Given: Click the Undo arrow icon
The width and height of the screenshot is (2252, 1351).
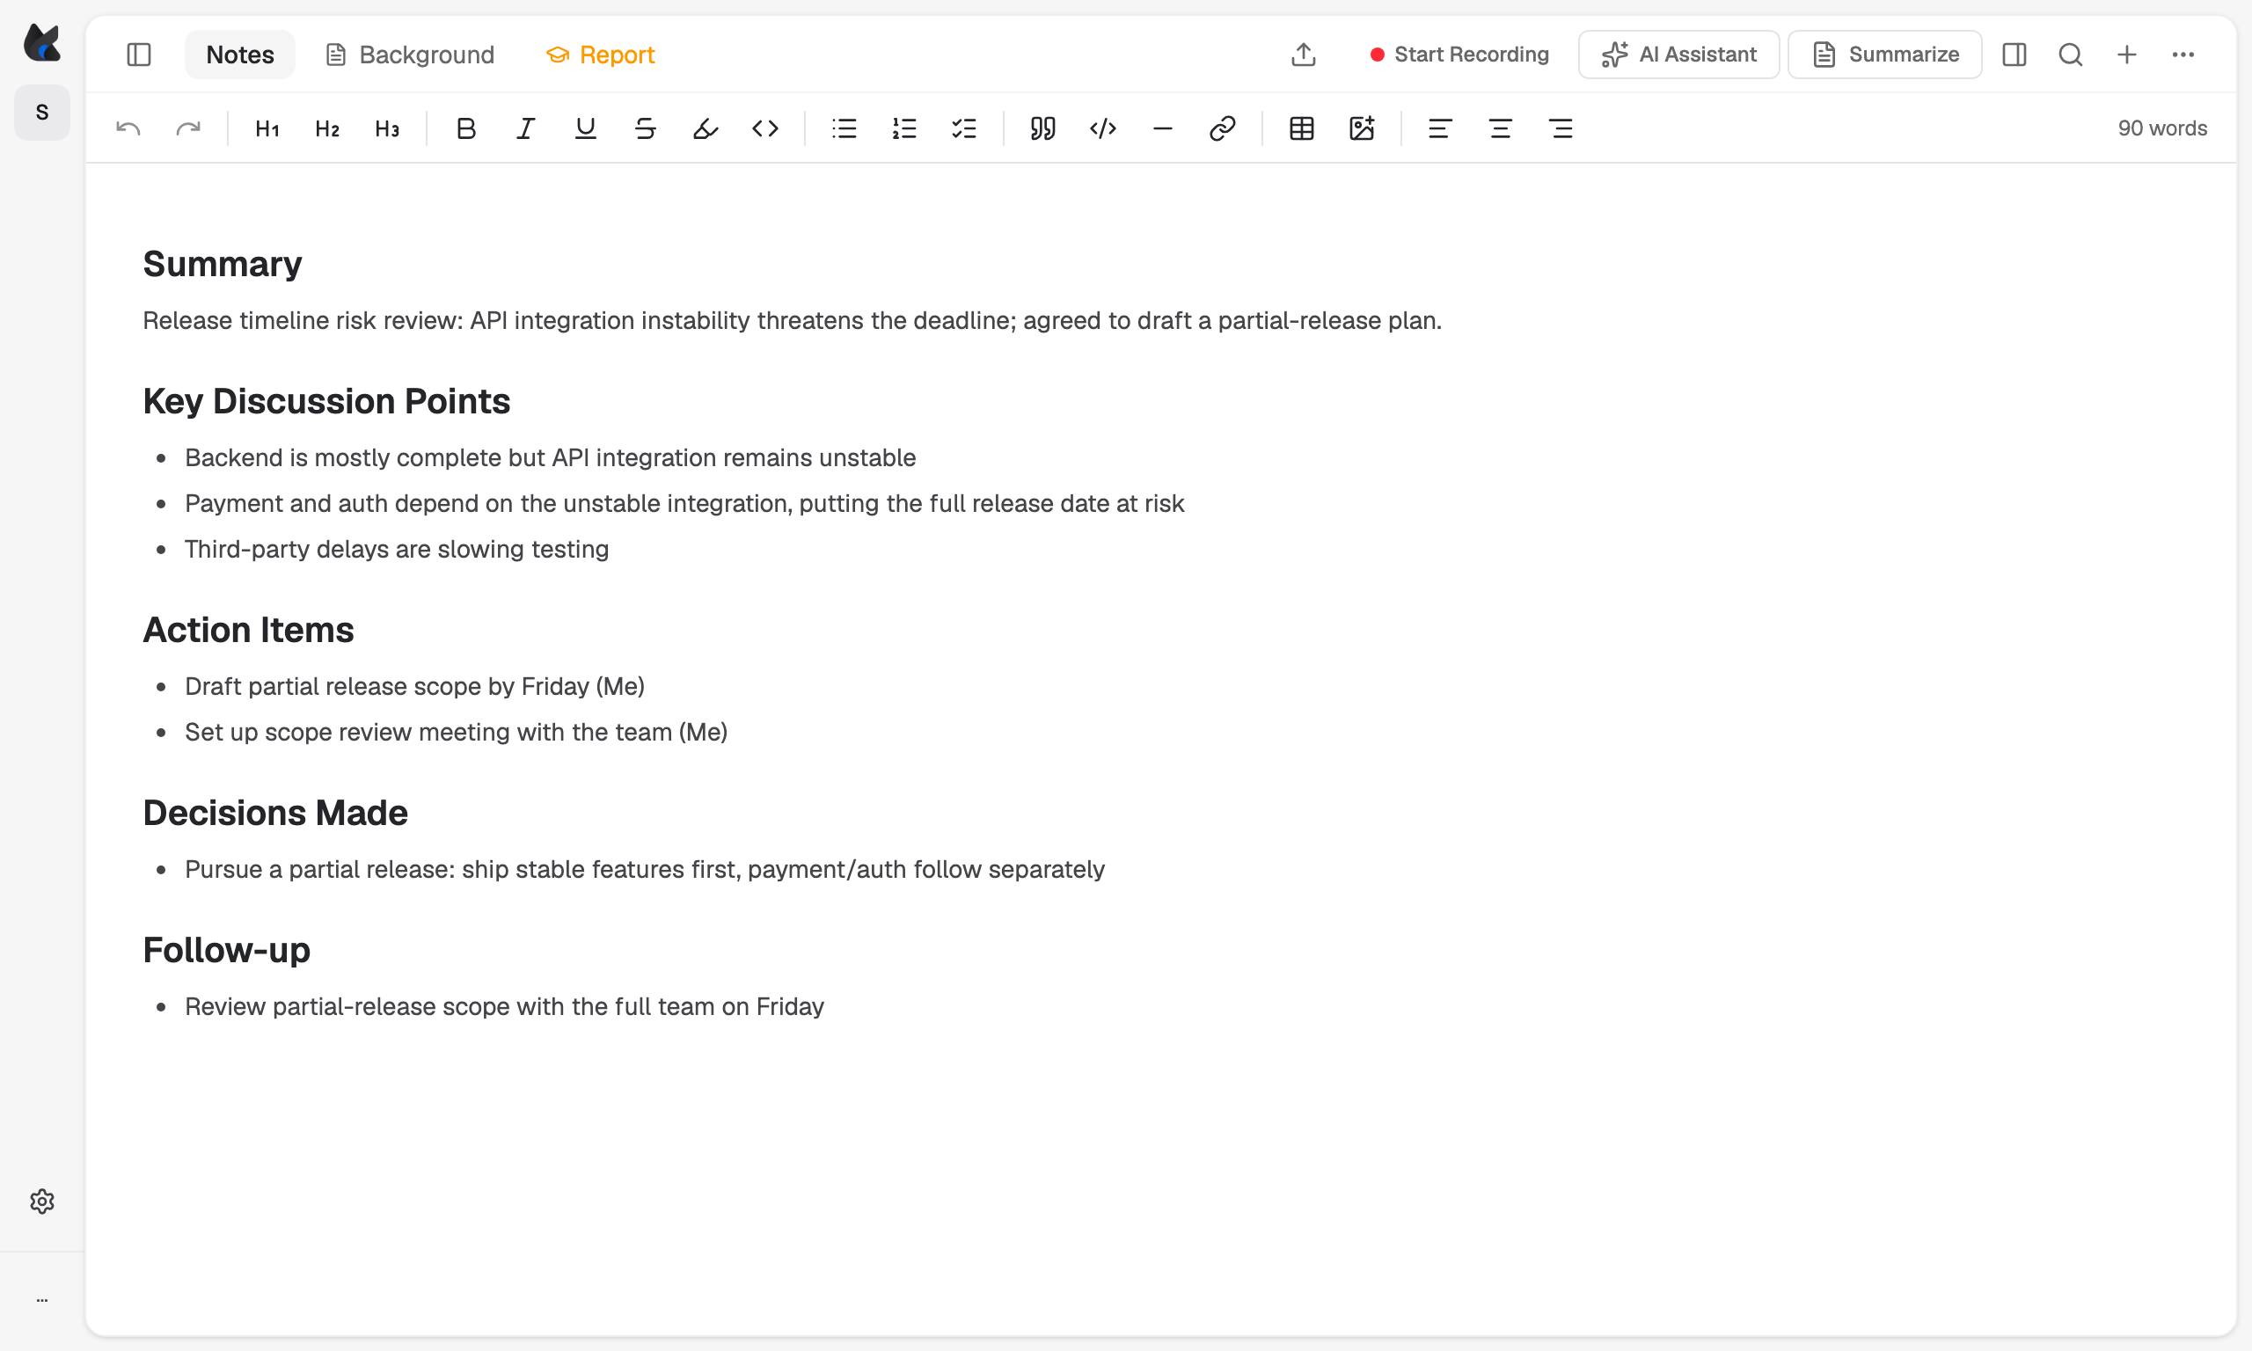Looking at the screenshot, I should (x=128, y=128).
